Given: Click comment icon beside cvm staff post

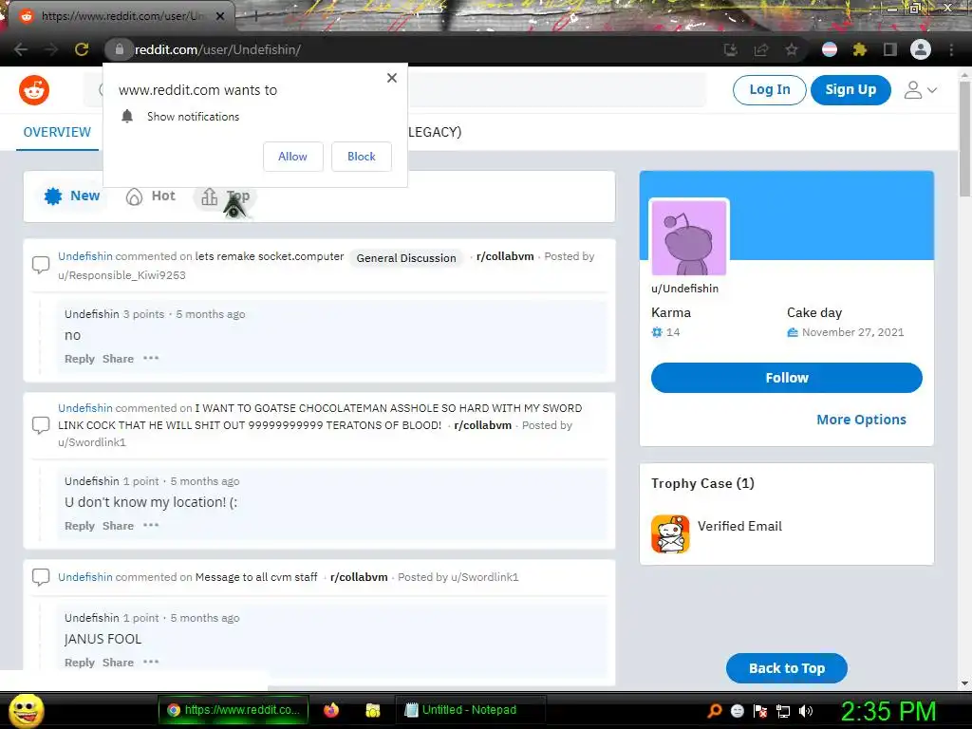Looking at the screenshot, I should click(40, 577).
